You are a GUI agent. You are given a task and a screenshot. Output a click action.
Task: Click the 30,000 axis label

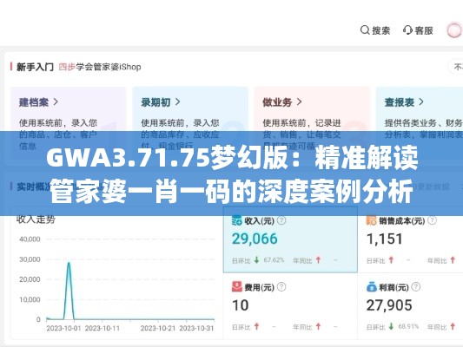(x=30, y=259)
